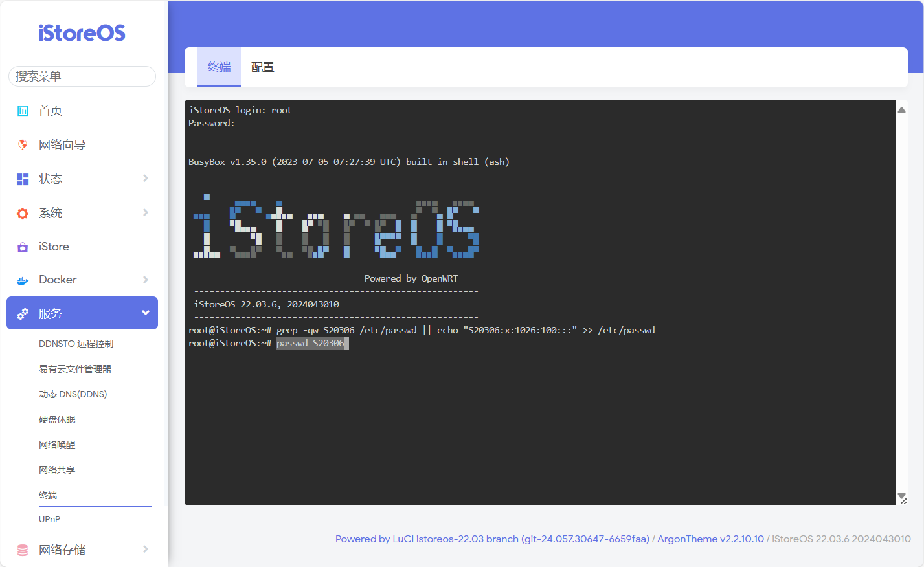The width and height of the screenshot is (924, 567).
Task: Open 网络共享 service page
Action: click(57, 470)
